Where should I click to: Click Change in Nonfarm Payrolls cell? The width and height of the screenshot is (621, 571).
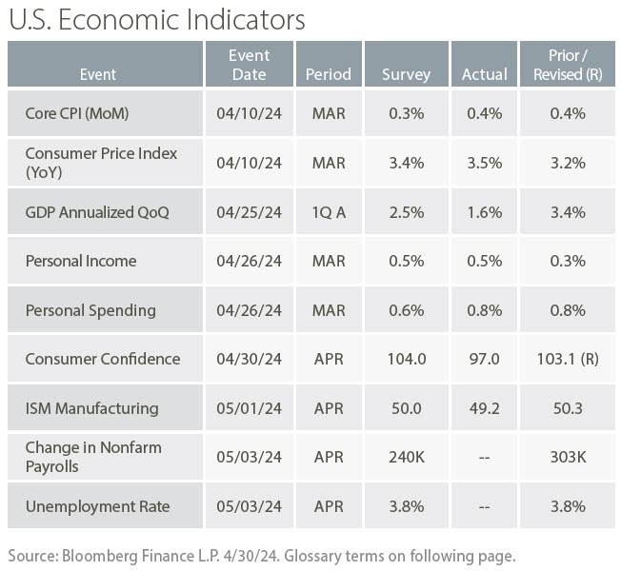[93, 457]
